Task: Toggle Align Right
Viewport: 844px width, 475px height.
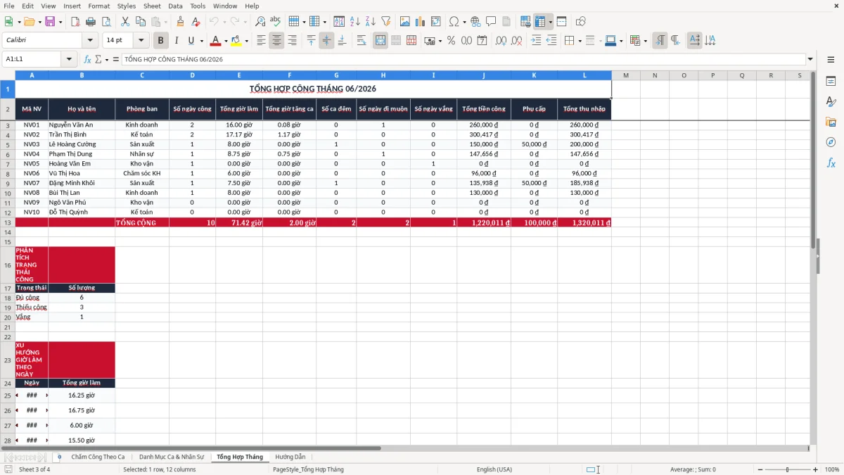Action: click(x=292, y=41)
